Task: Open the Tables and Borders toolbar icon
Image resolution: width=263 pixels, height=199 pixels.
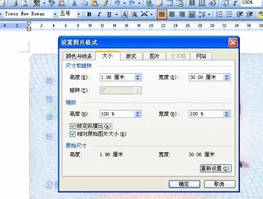Action: coord(160,3)
